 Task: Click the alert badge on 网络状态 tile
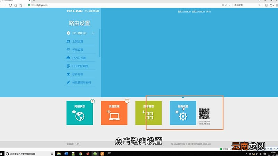92,101
